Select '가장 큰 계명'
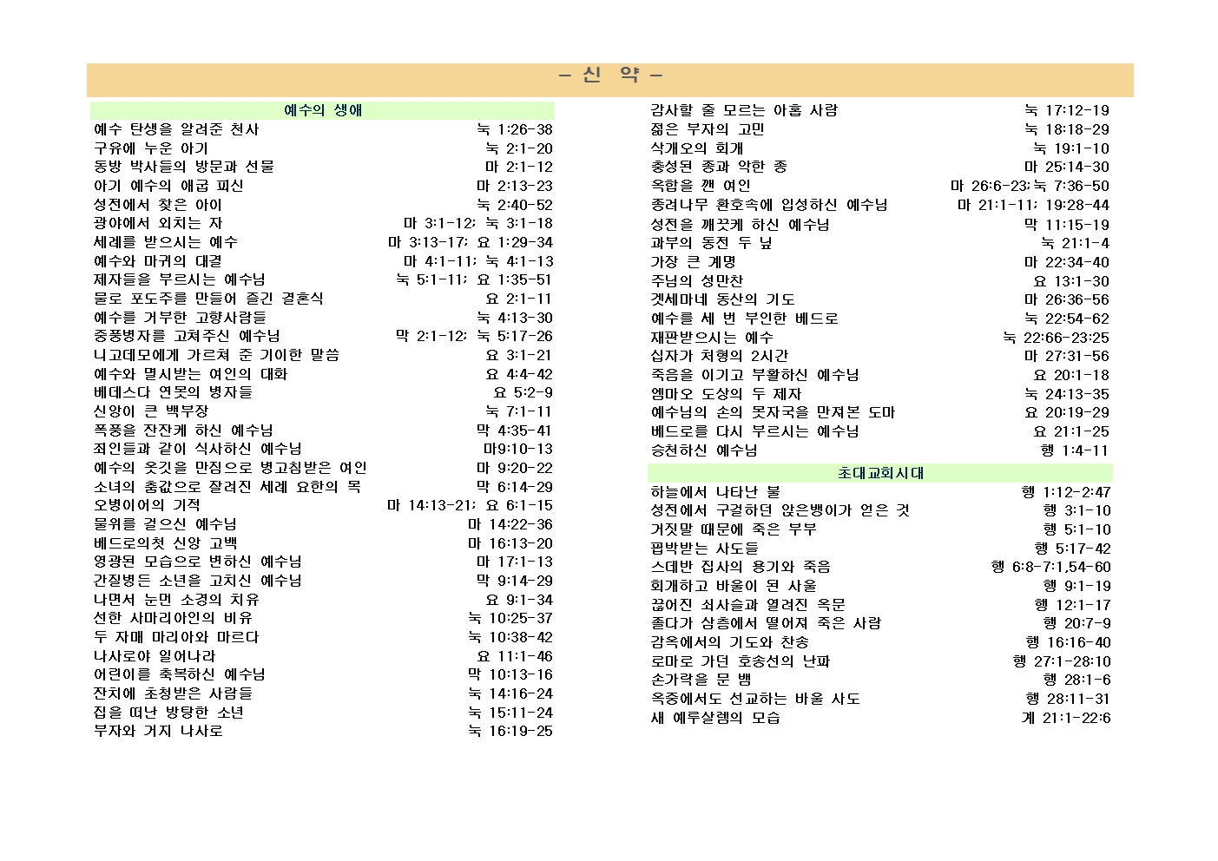1218x861 pixels. pos(693,262)
